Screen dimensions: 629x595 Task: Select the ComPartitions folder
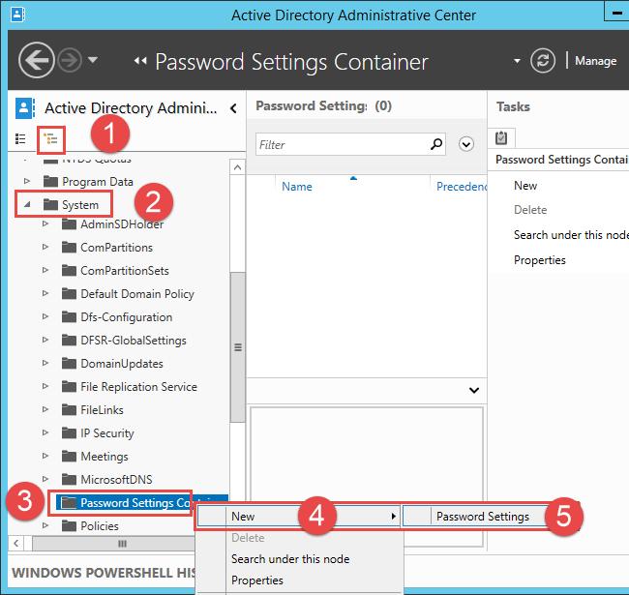(107, 248)
